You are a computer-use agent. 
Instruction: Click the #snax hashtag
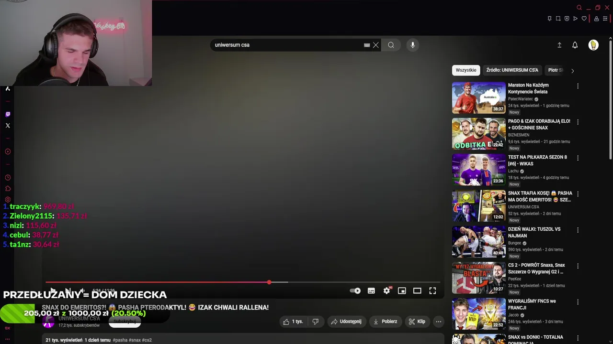[135, 340]
